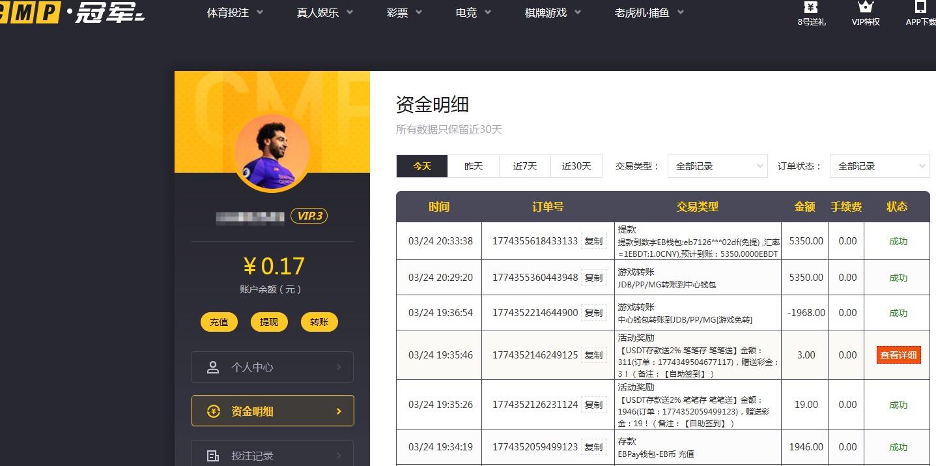Click the 充值 deposit button
The height and width of the screenshot is (466, 936).
pyautogui.click(x=219, y=321)
